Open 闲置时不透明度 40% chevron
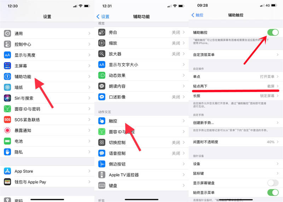This screenshot has width=283, height=202. click(278, 142)
